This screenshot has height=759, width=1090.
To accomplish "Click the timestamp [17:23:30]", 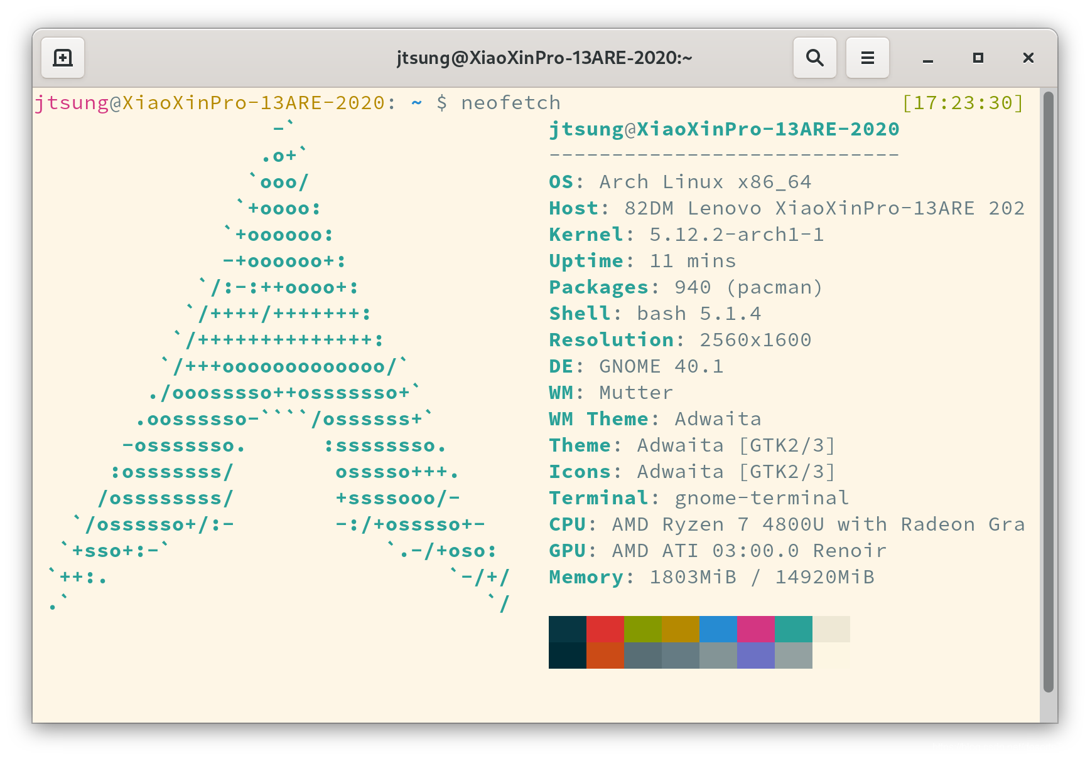I will coord(963,103).
